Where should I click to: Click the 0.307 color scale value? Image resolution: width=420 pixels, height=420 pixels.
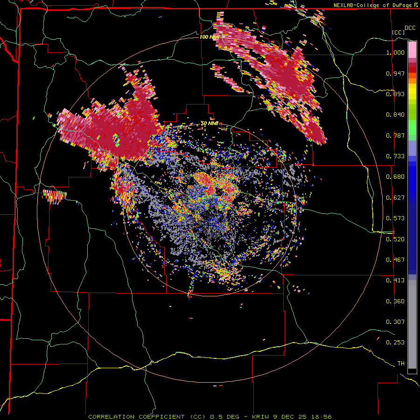pos(395,322)
